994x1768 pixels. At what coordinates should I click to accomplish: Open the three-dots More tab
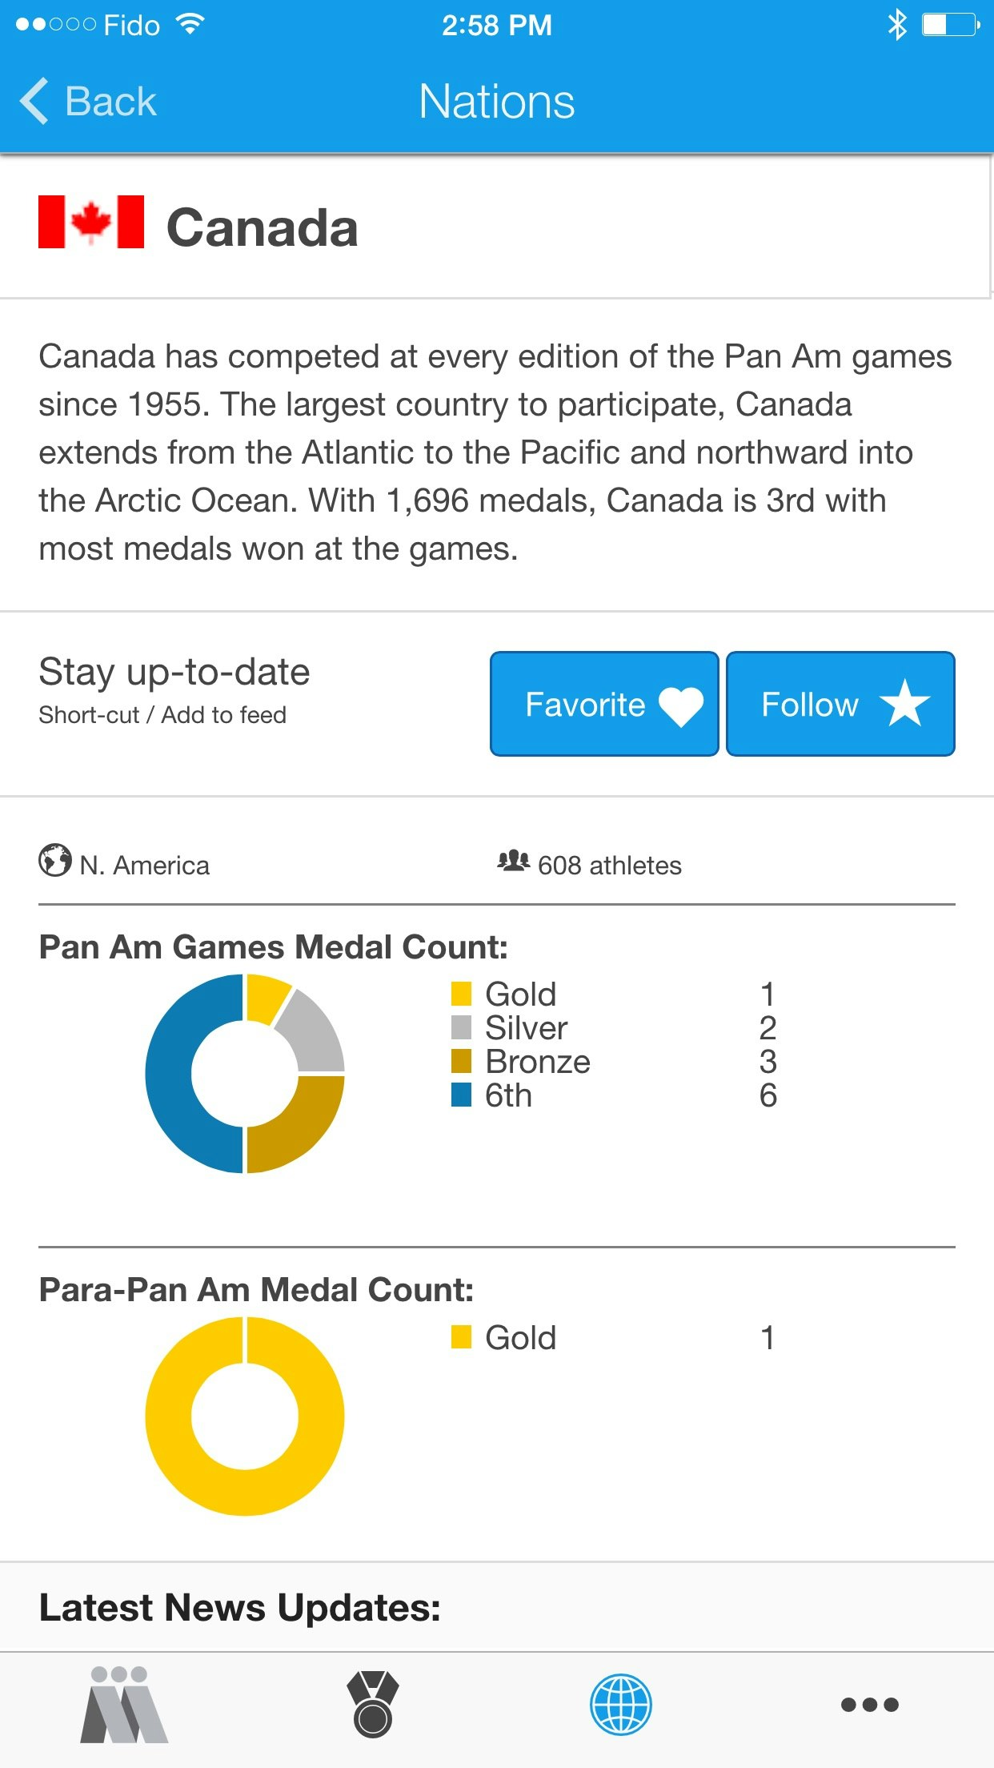click(869, 1704)
